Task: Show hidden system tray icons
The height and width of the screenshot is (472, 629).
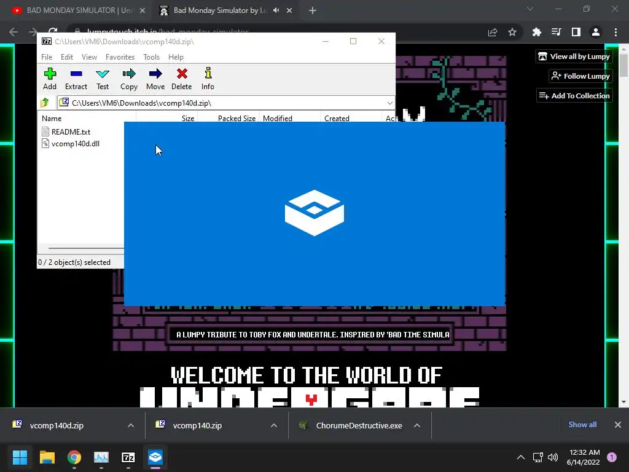Action: pyautogui.click(x=521, y=457)
